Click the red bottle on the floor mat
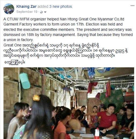Image resolution: width=136 pixels, height=139 pixels. pos(97,134)
